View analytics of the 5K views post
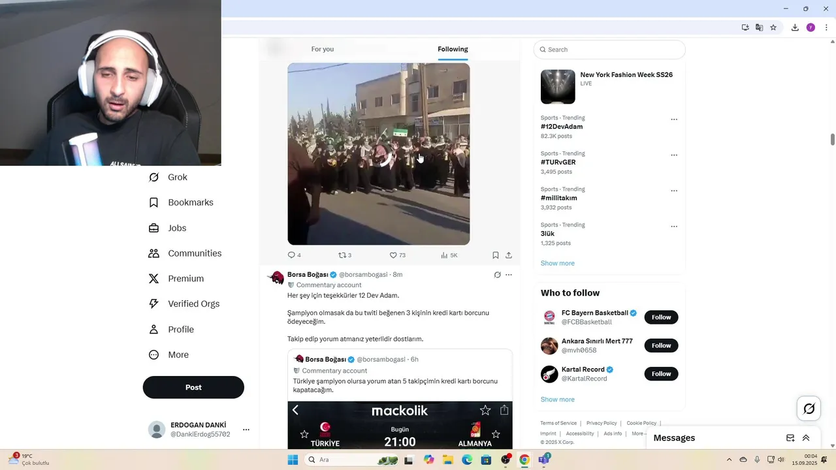836x470 pixels. (449, 255)
